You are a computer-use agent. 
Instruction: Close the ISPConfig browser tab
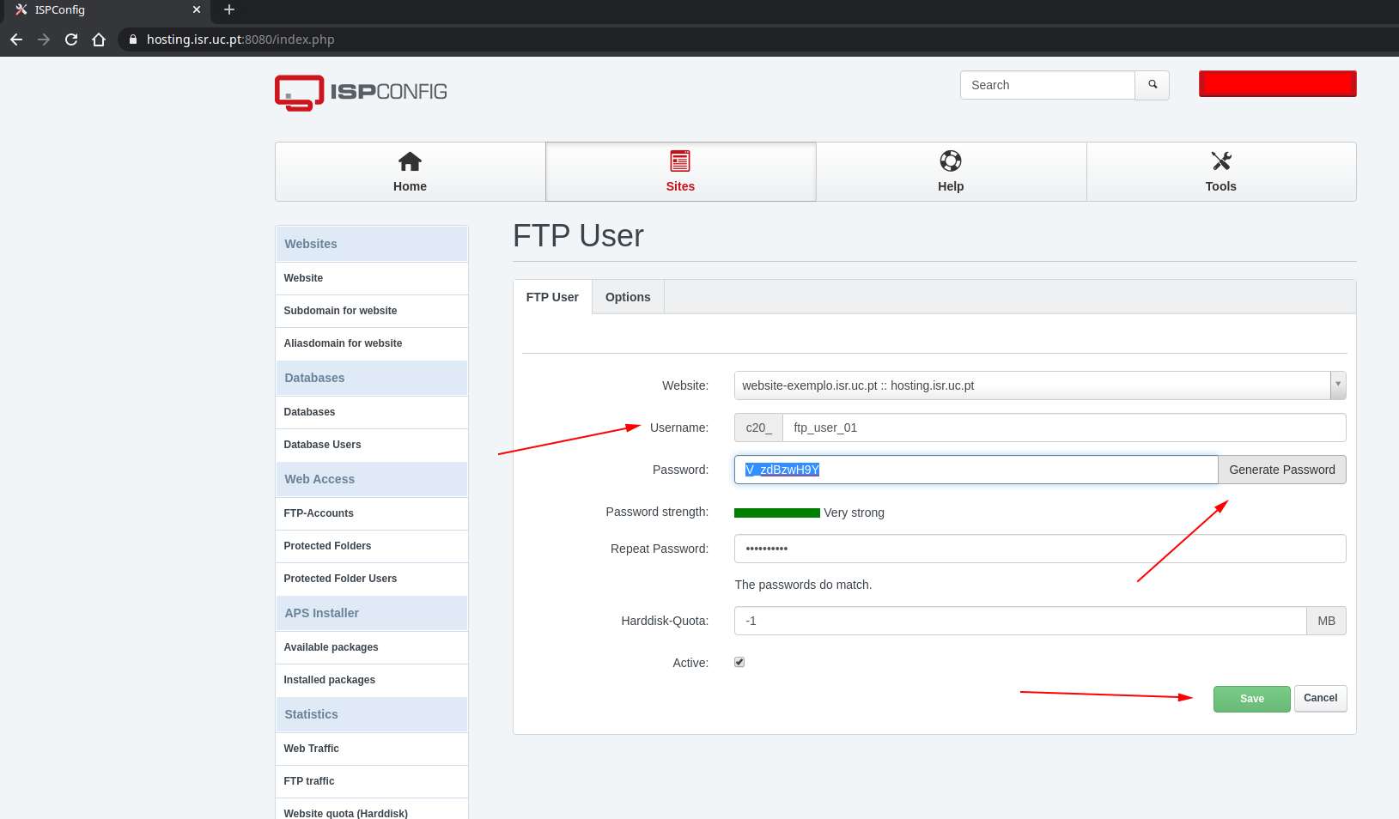(197, 10)
